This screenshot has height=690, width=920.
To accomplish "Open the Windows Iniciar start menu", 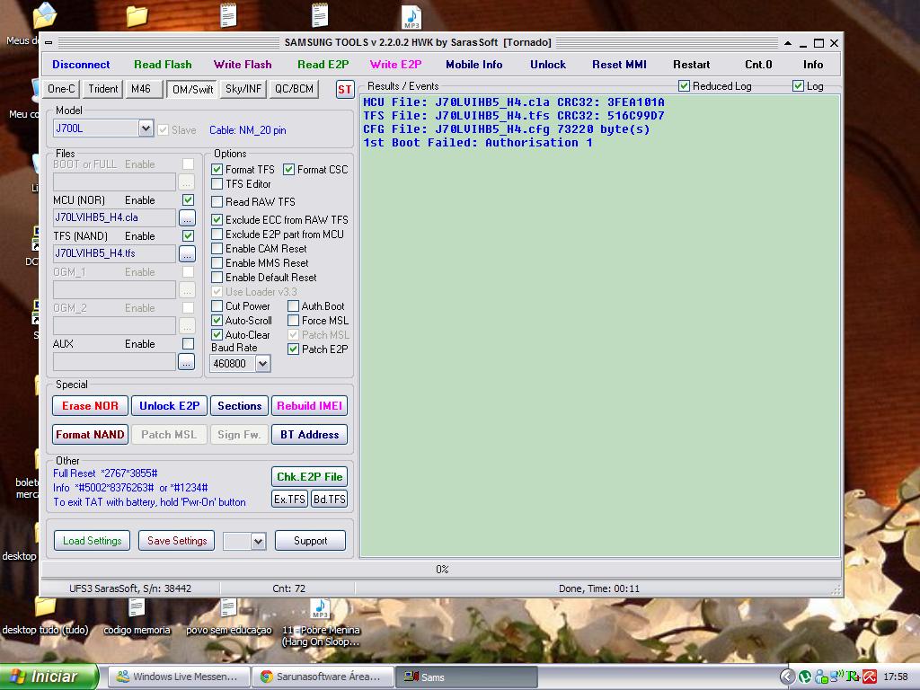I will [49, 677].
